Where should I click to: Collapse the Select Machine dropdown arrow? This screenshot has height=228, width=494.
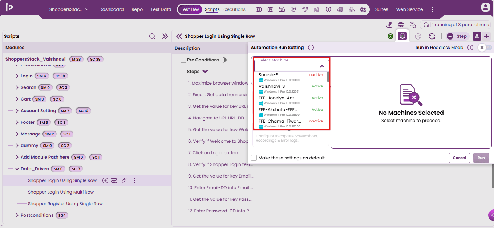point(322,66)
